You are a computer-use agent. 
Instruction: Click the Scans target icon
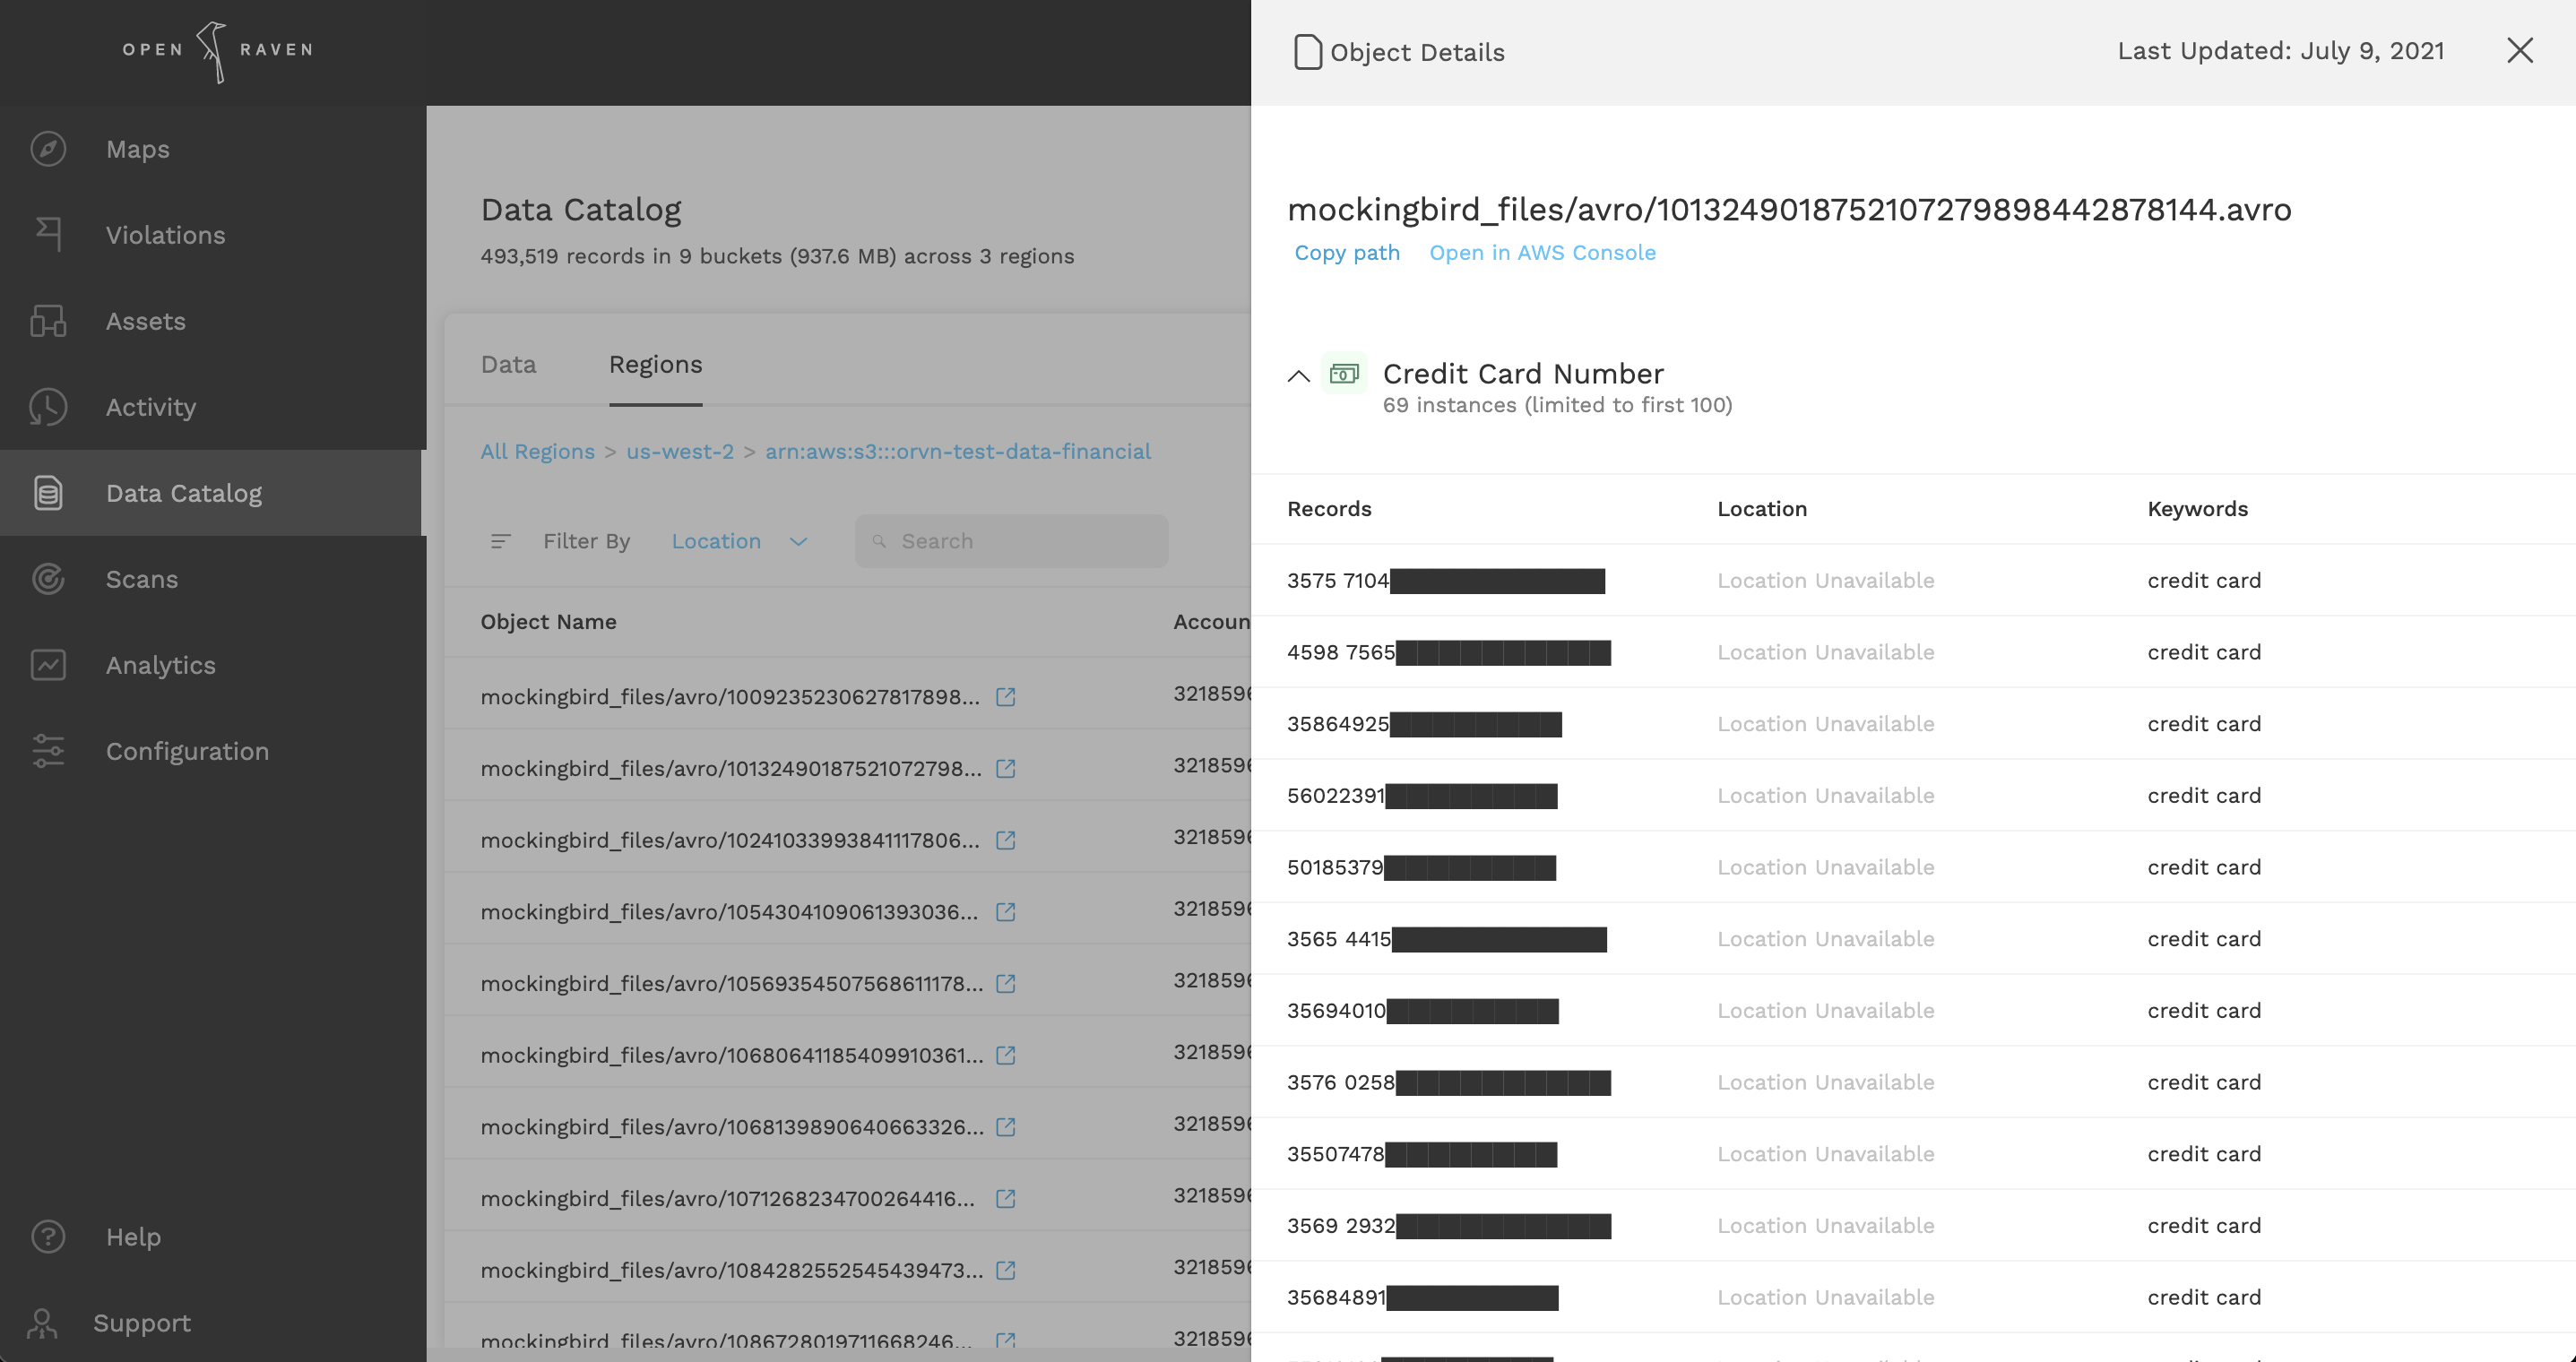tap(48, 579)
